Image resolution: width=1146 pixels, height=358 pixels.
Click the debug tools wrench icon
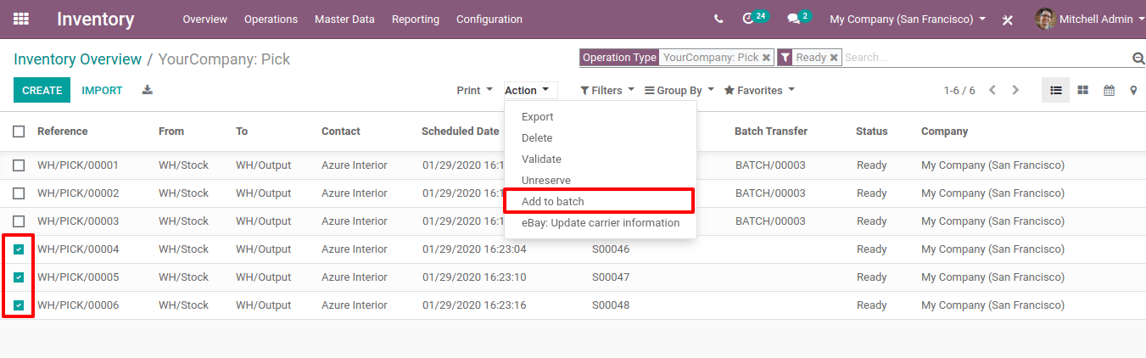[1008, 20]
